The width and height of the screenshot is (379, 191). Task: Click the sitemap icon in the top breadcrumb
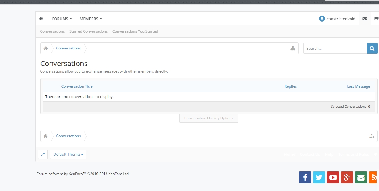[x=293, y=48]
